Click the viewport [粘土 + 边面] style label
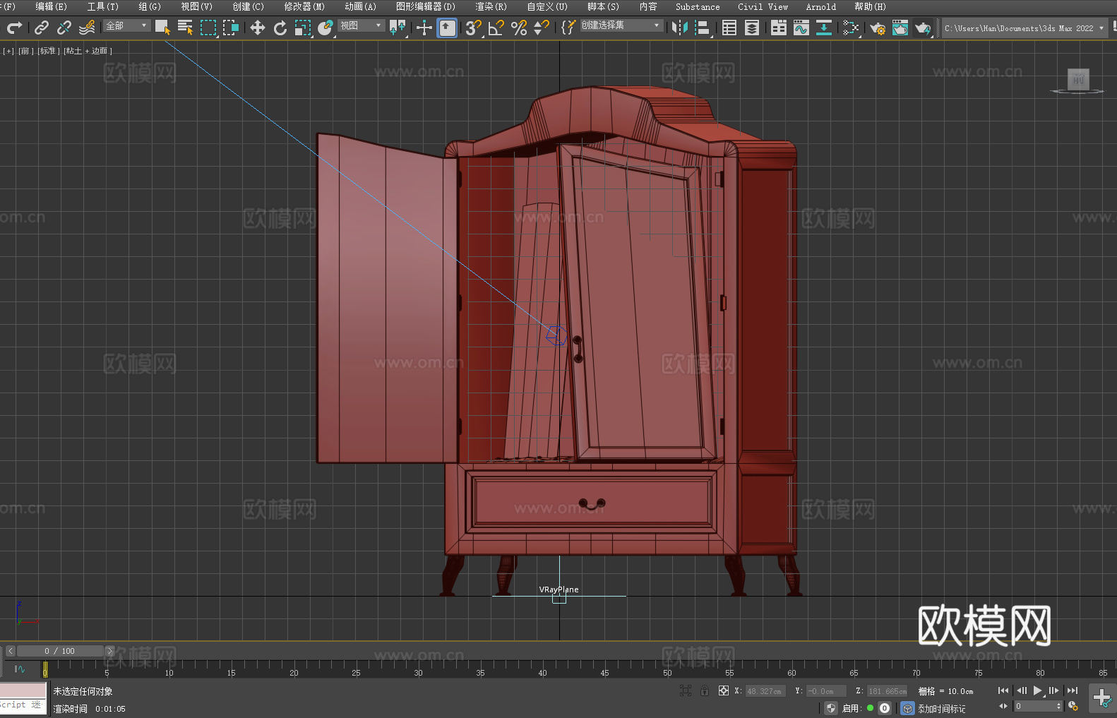1117x718 pixels. pos(88,51)
